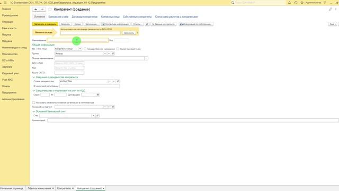Click the forward arrow navigation button
This screenshot has height=191, width=339.
click(x=42, y=10)
